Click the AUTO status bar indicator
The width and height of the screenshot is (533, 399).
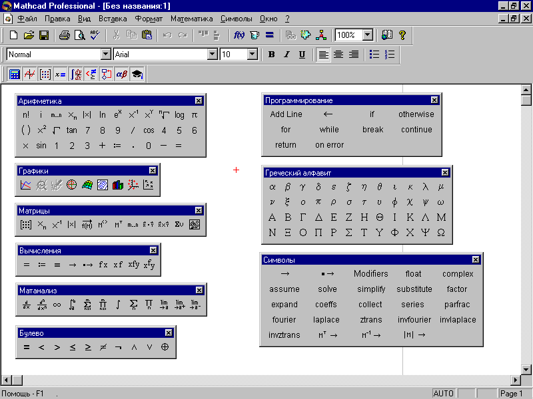tap(444, 394)
